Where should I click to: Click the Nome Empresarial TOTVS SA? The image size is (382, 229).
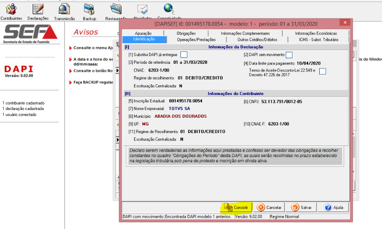[x=179, y=108]
